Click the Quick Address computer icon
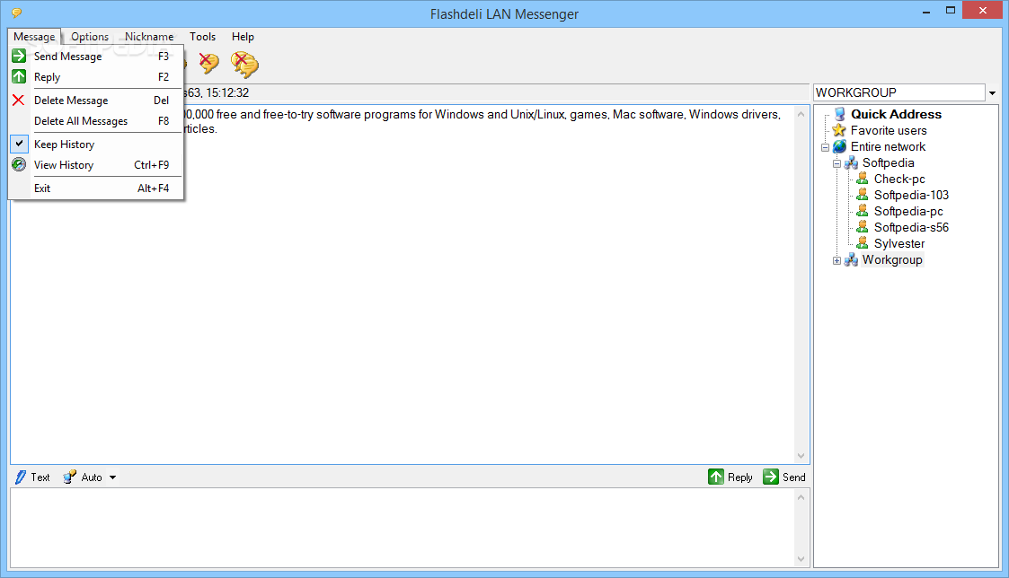Image resolution: width=1009 pixels, height=578 pixels. [x=839, y=115]
